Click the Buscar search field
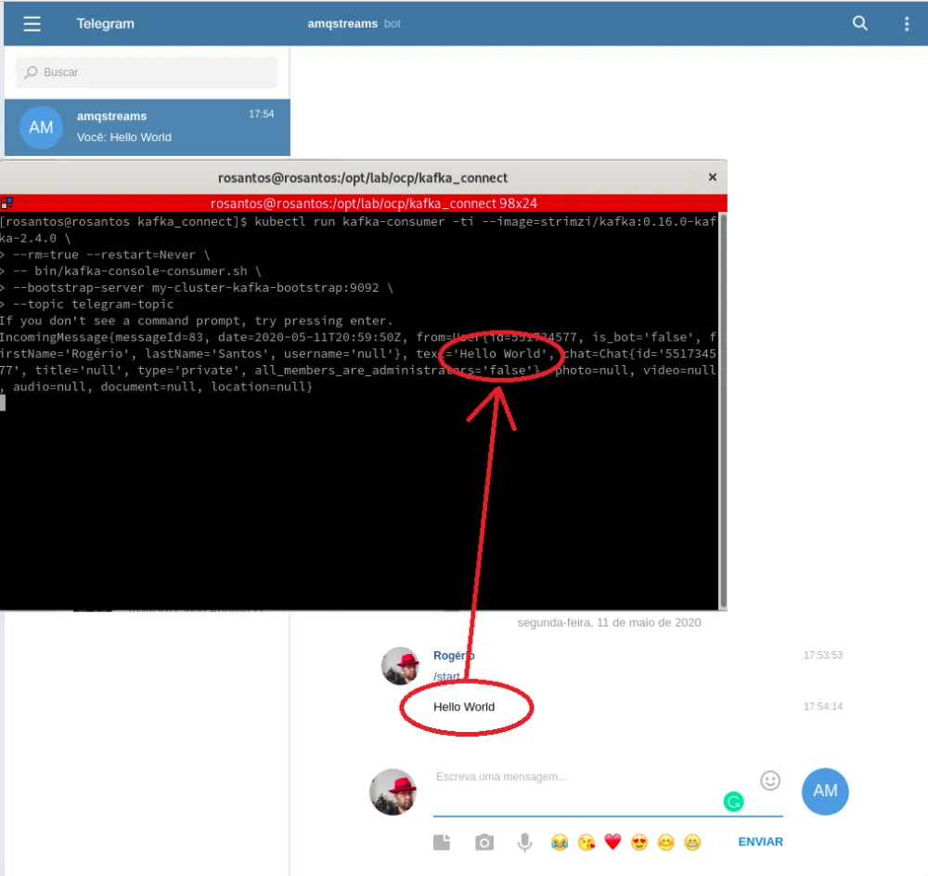This screenshot has height=876, width=928. [x=146, y=72]
